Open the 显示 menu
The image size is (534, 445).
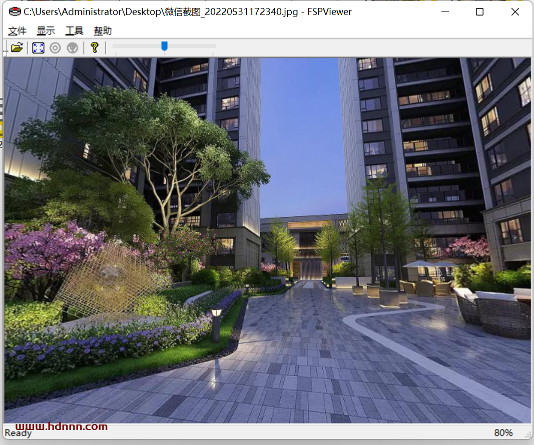46,31
